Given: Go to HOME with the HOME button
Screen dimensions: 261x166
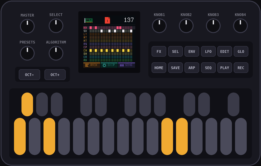Looking at the screenshot, I should 159,68.
